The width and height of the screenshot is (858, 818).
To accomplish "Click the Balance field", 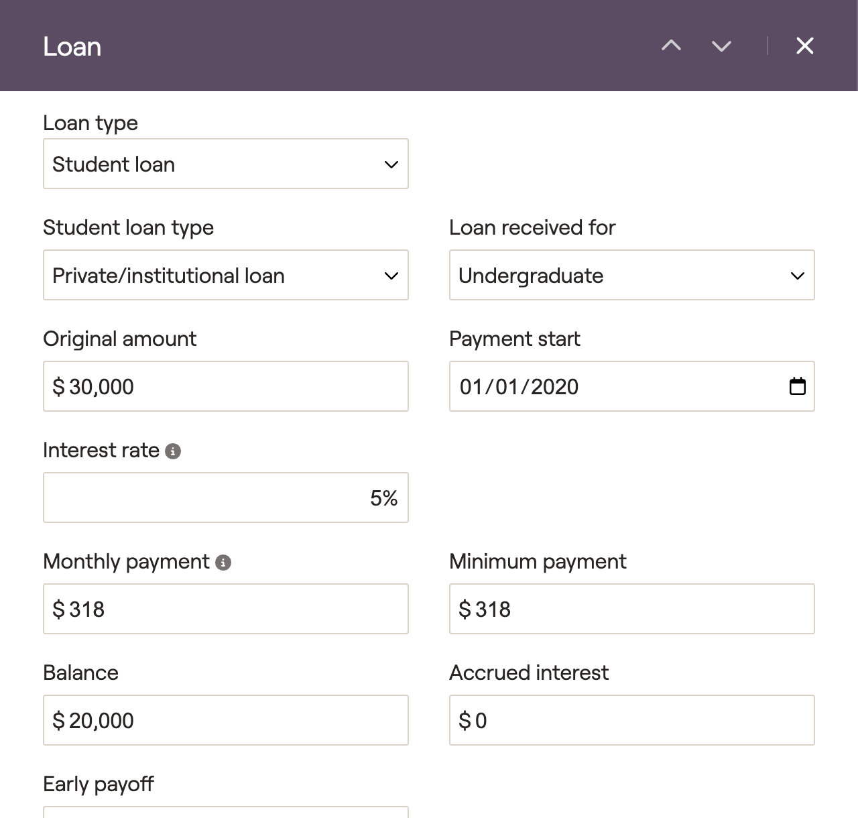I will (x=226, y=720).
